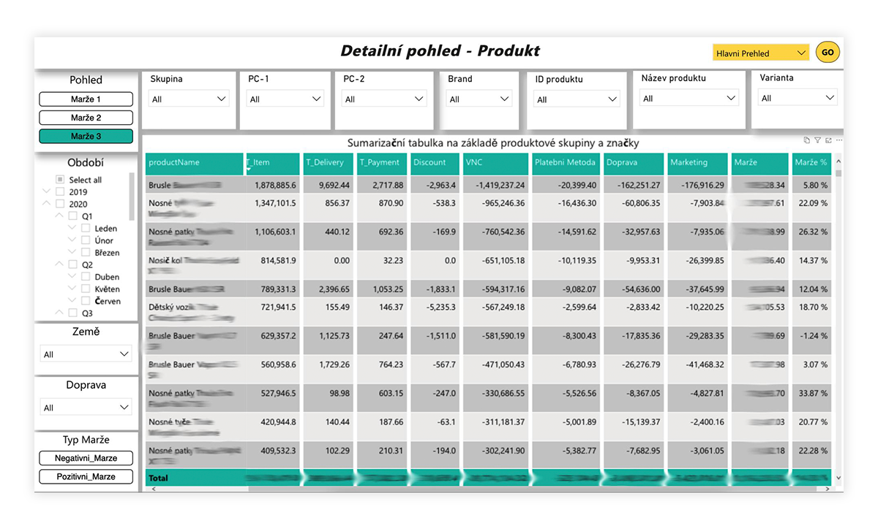Sort by the Marže % column header
The width and height of the screenshot is (878, 518).
811,162
